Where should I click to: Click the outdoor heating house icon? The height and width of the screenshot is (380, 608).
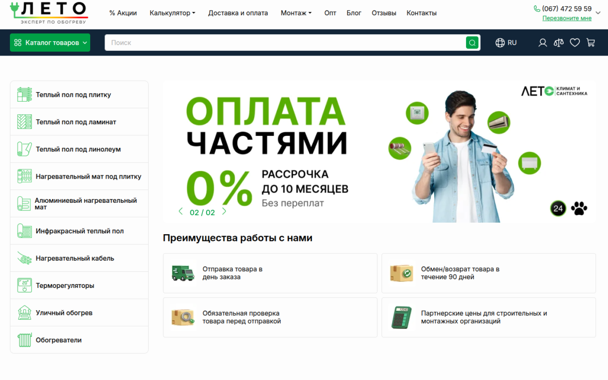24,313
